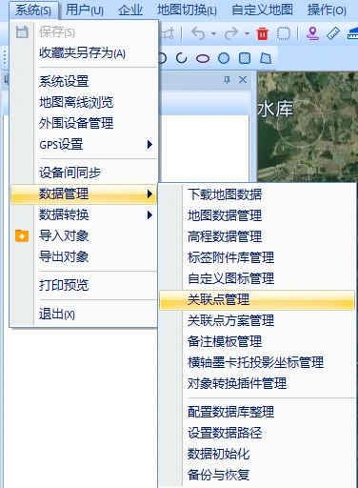Open the 用户(U) menu
The image size is (358, 488).
point(85,10)
